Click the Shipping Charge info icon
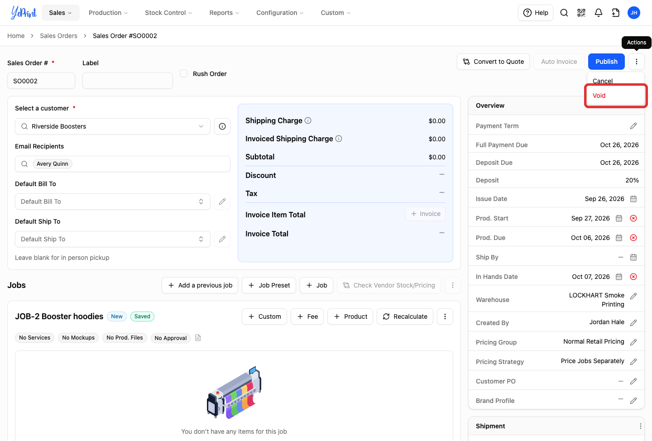Viewport: 652px width, 441px height. click(308, 120)
